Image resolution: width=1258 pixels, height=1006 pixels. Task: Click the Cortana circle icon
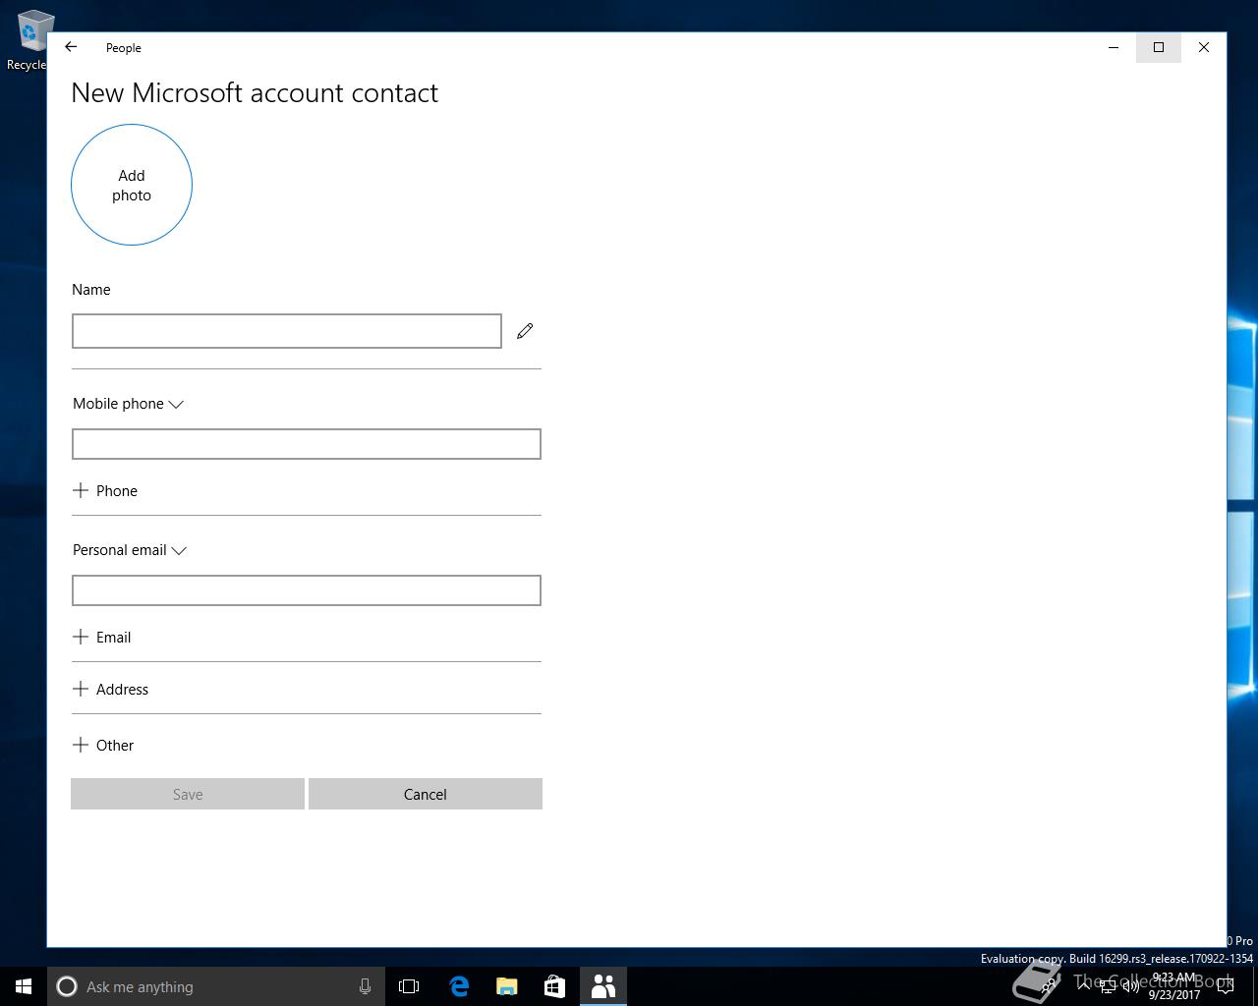(67, 986)
